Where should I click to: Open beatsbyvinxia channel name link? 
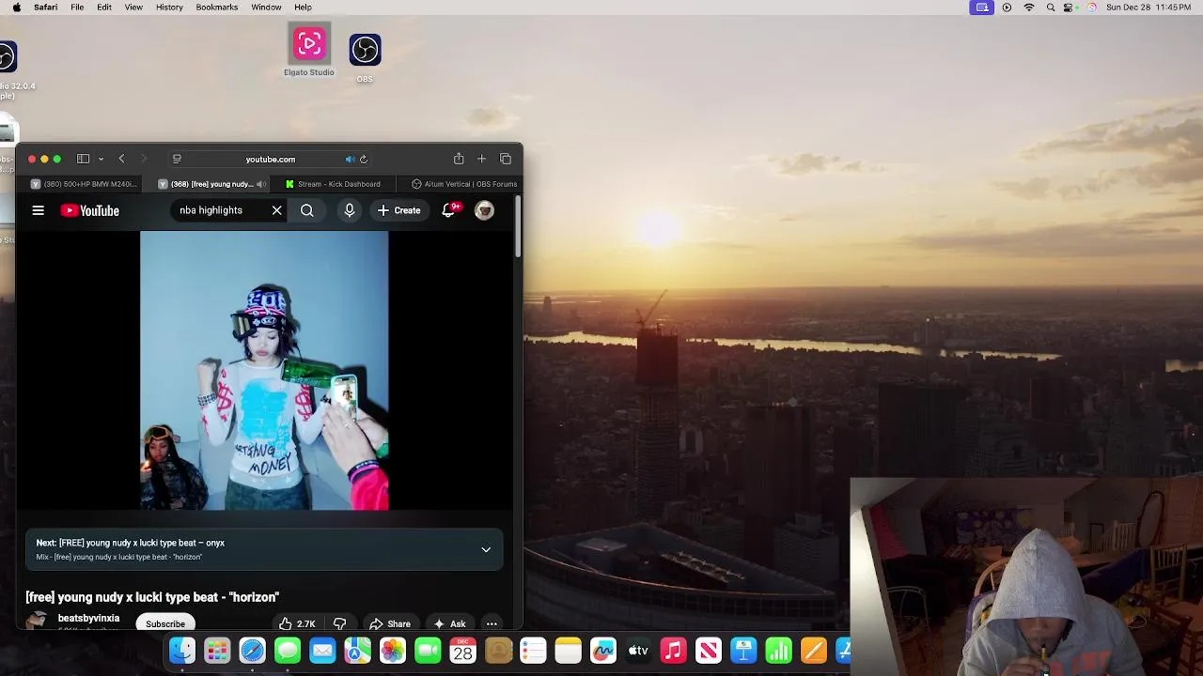pos(88,618)
